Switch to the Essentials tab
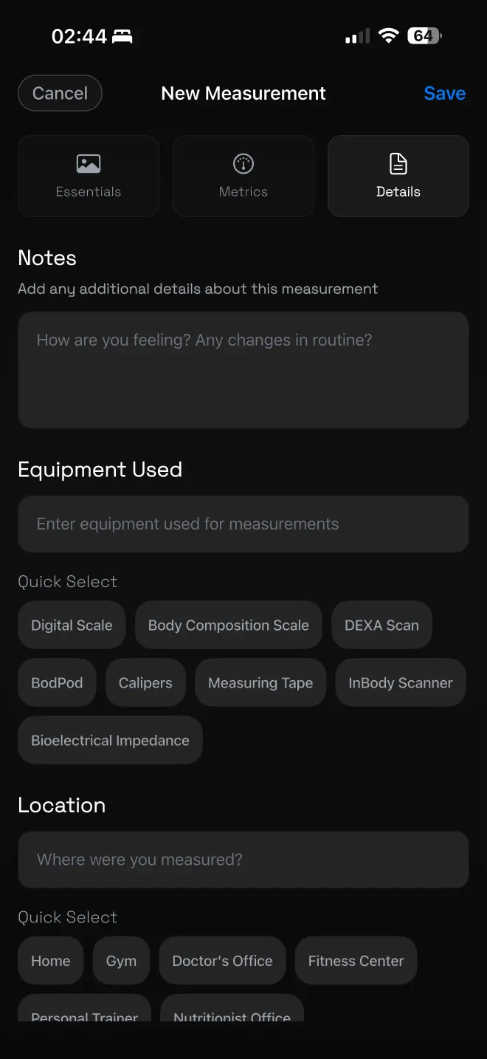Screen dimensions: 487x1059 tap(89, 176)
